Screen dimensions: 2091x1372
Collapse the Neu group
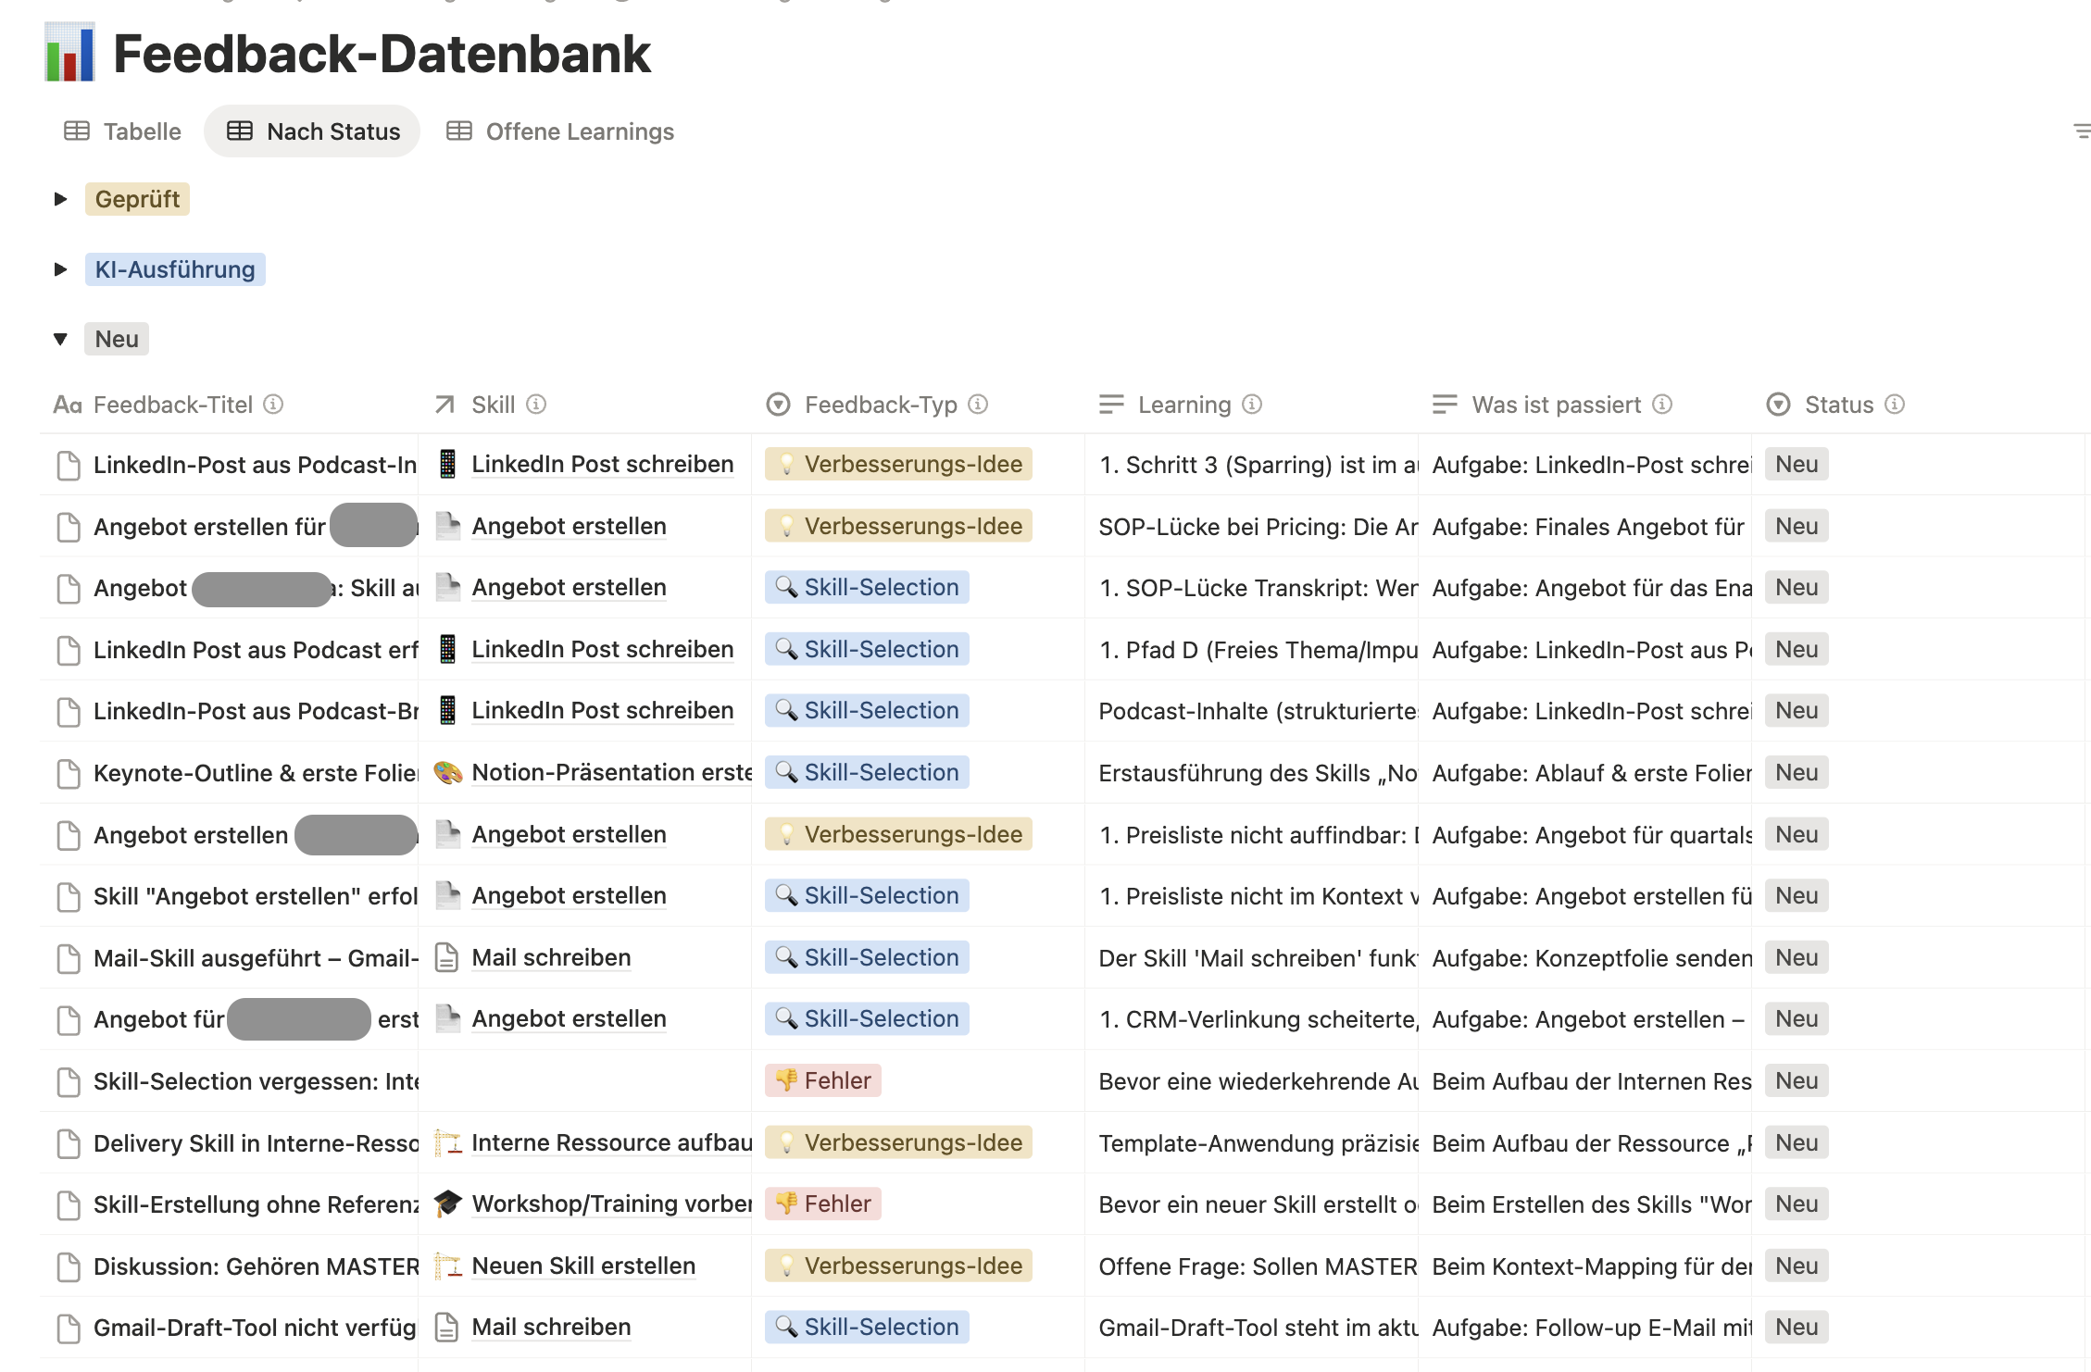(61, 339)
